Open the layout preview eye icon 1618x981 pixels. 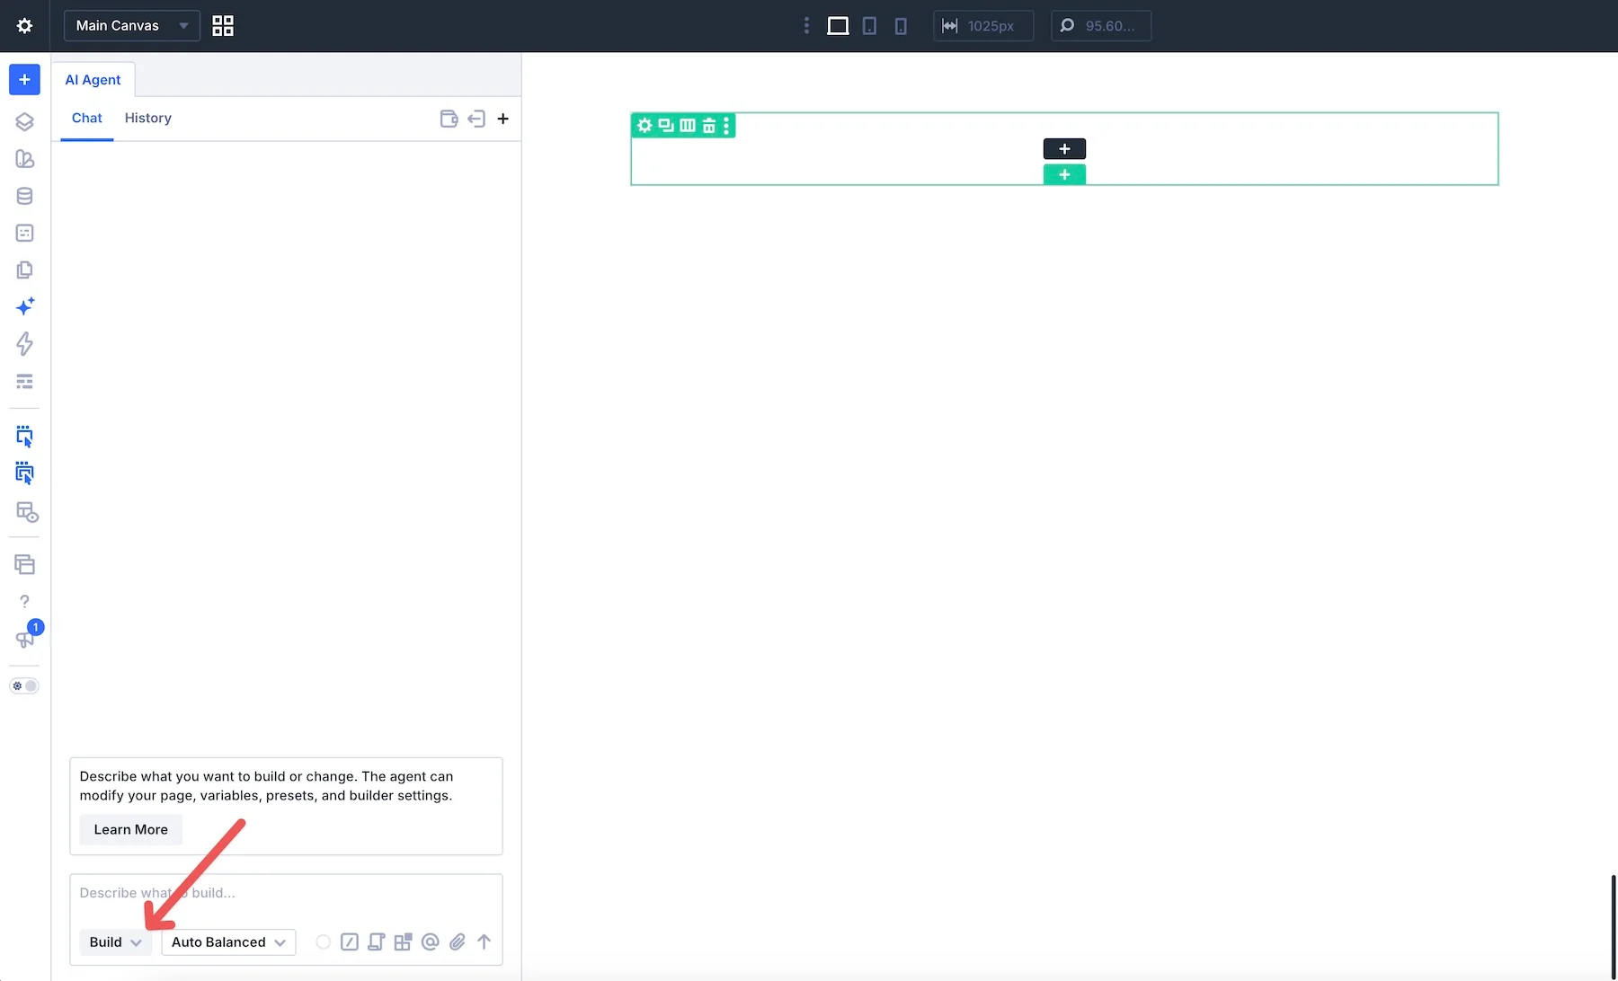point(27,512)
